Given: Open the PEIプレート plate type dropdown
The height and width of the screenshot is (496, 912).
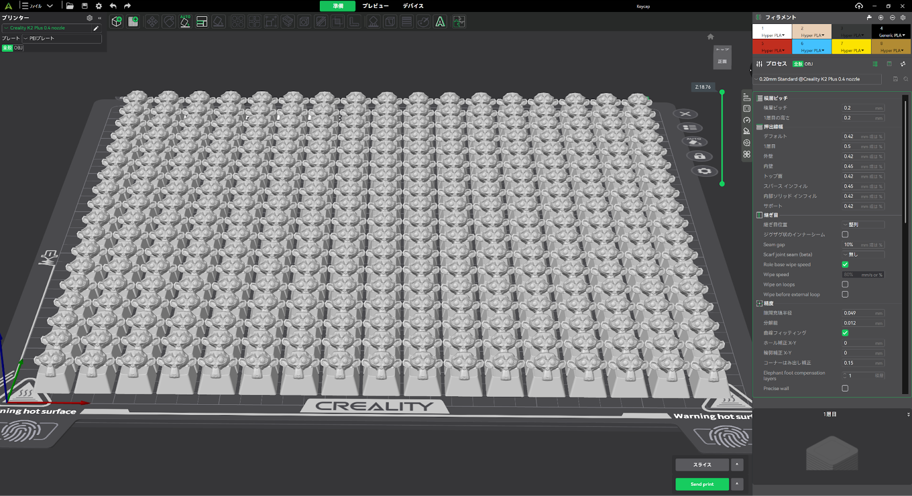Looking at the screenshot, I should [x=62, y=38].
